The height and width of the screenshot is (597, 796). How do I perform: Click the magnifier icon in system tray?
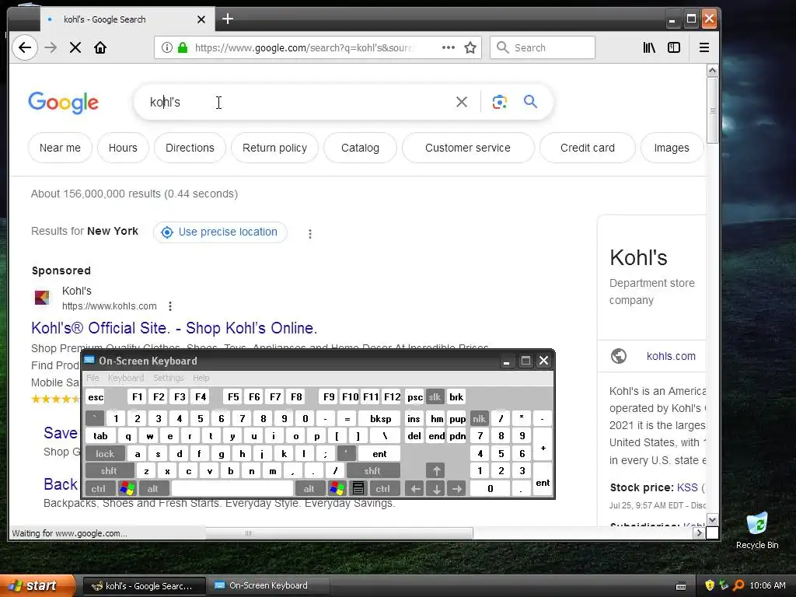click(738, 585)
